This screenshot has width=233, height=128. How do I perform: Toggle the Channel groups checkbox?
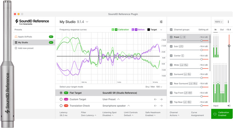tap(171, 30)
